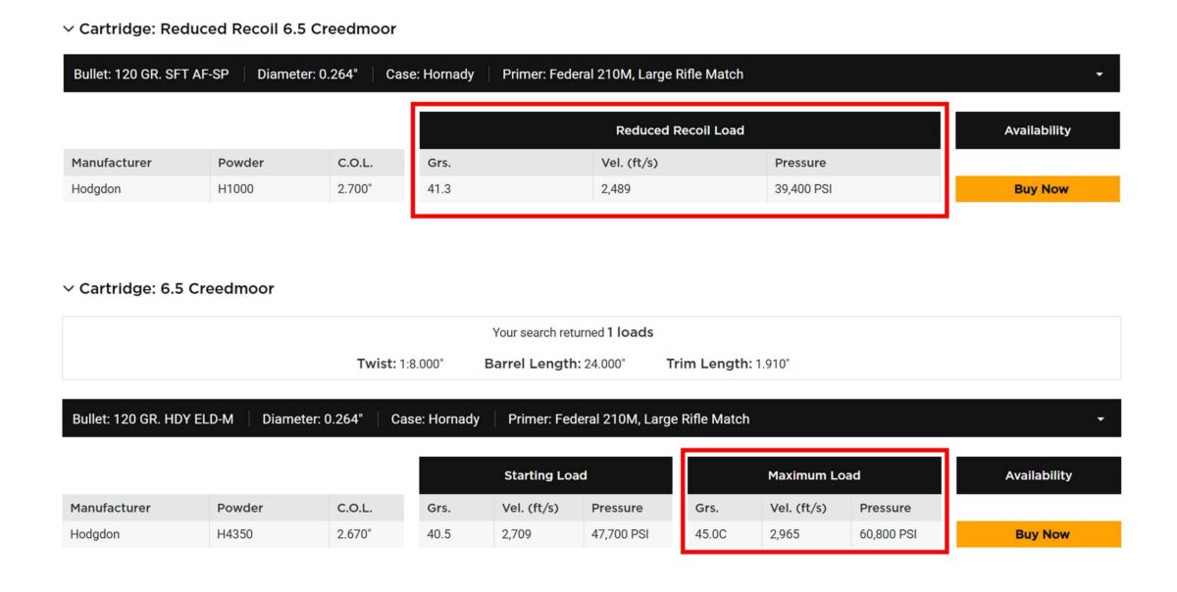Click the Hodgdon manufacturer in first table

pos(96,189)
